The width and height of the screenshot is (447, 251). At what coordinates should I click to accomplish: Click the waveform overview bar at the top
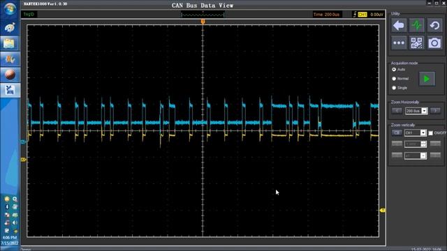click(x=203, y=14)
